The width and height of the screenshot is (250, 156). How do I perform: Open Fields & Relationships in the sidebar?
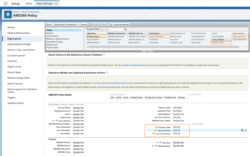click(x=18, y=33)
